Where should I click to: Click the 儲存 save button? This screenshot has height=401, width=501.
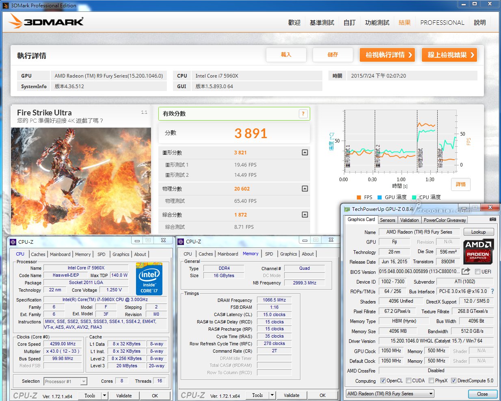coord(333,55)
